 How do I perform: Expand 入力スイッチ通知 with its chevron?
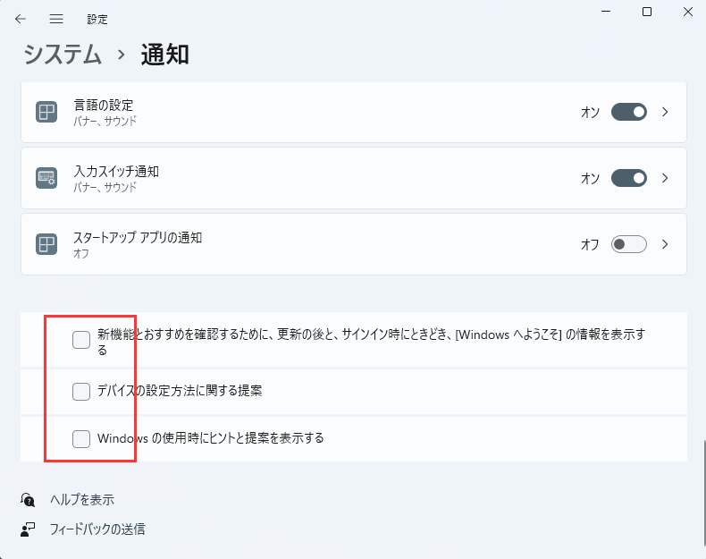click(665, 178)
